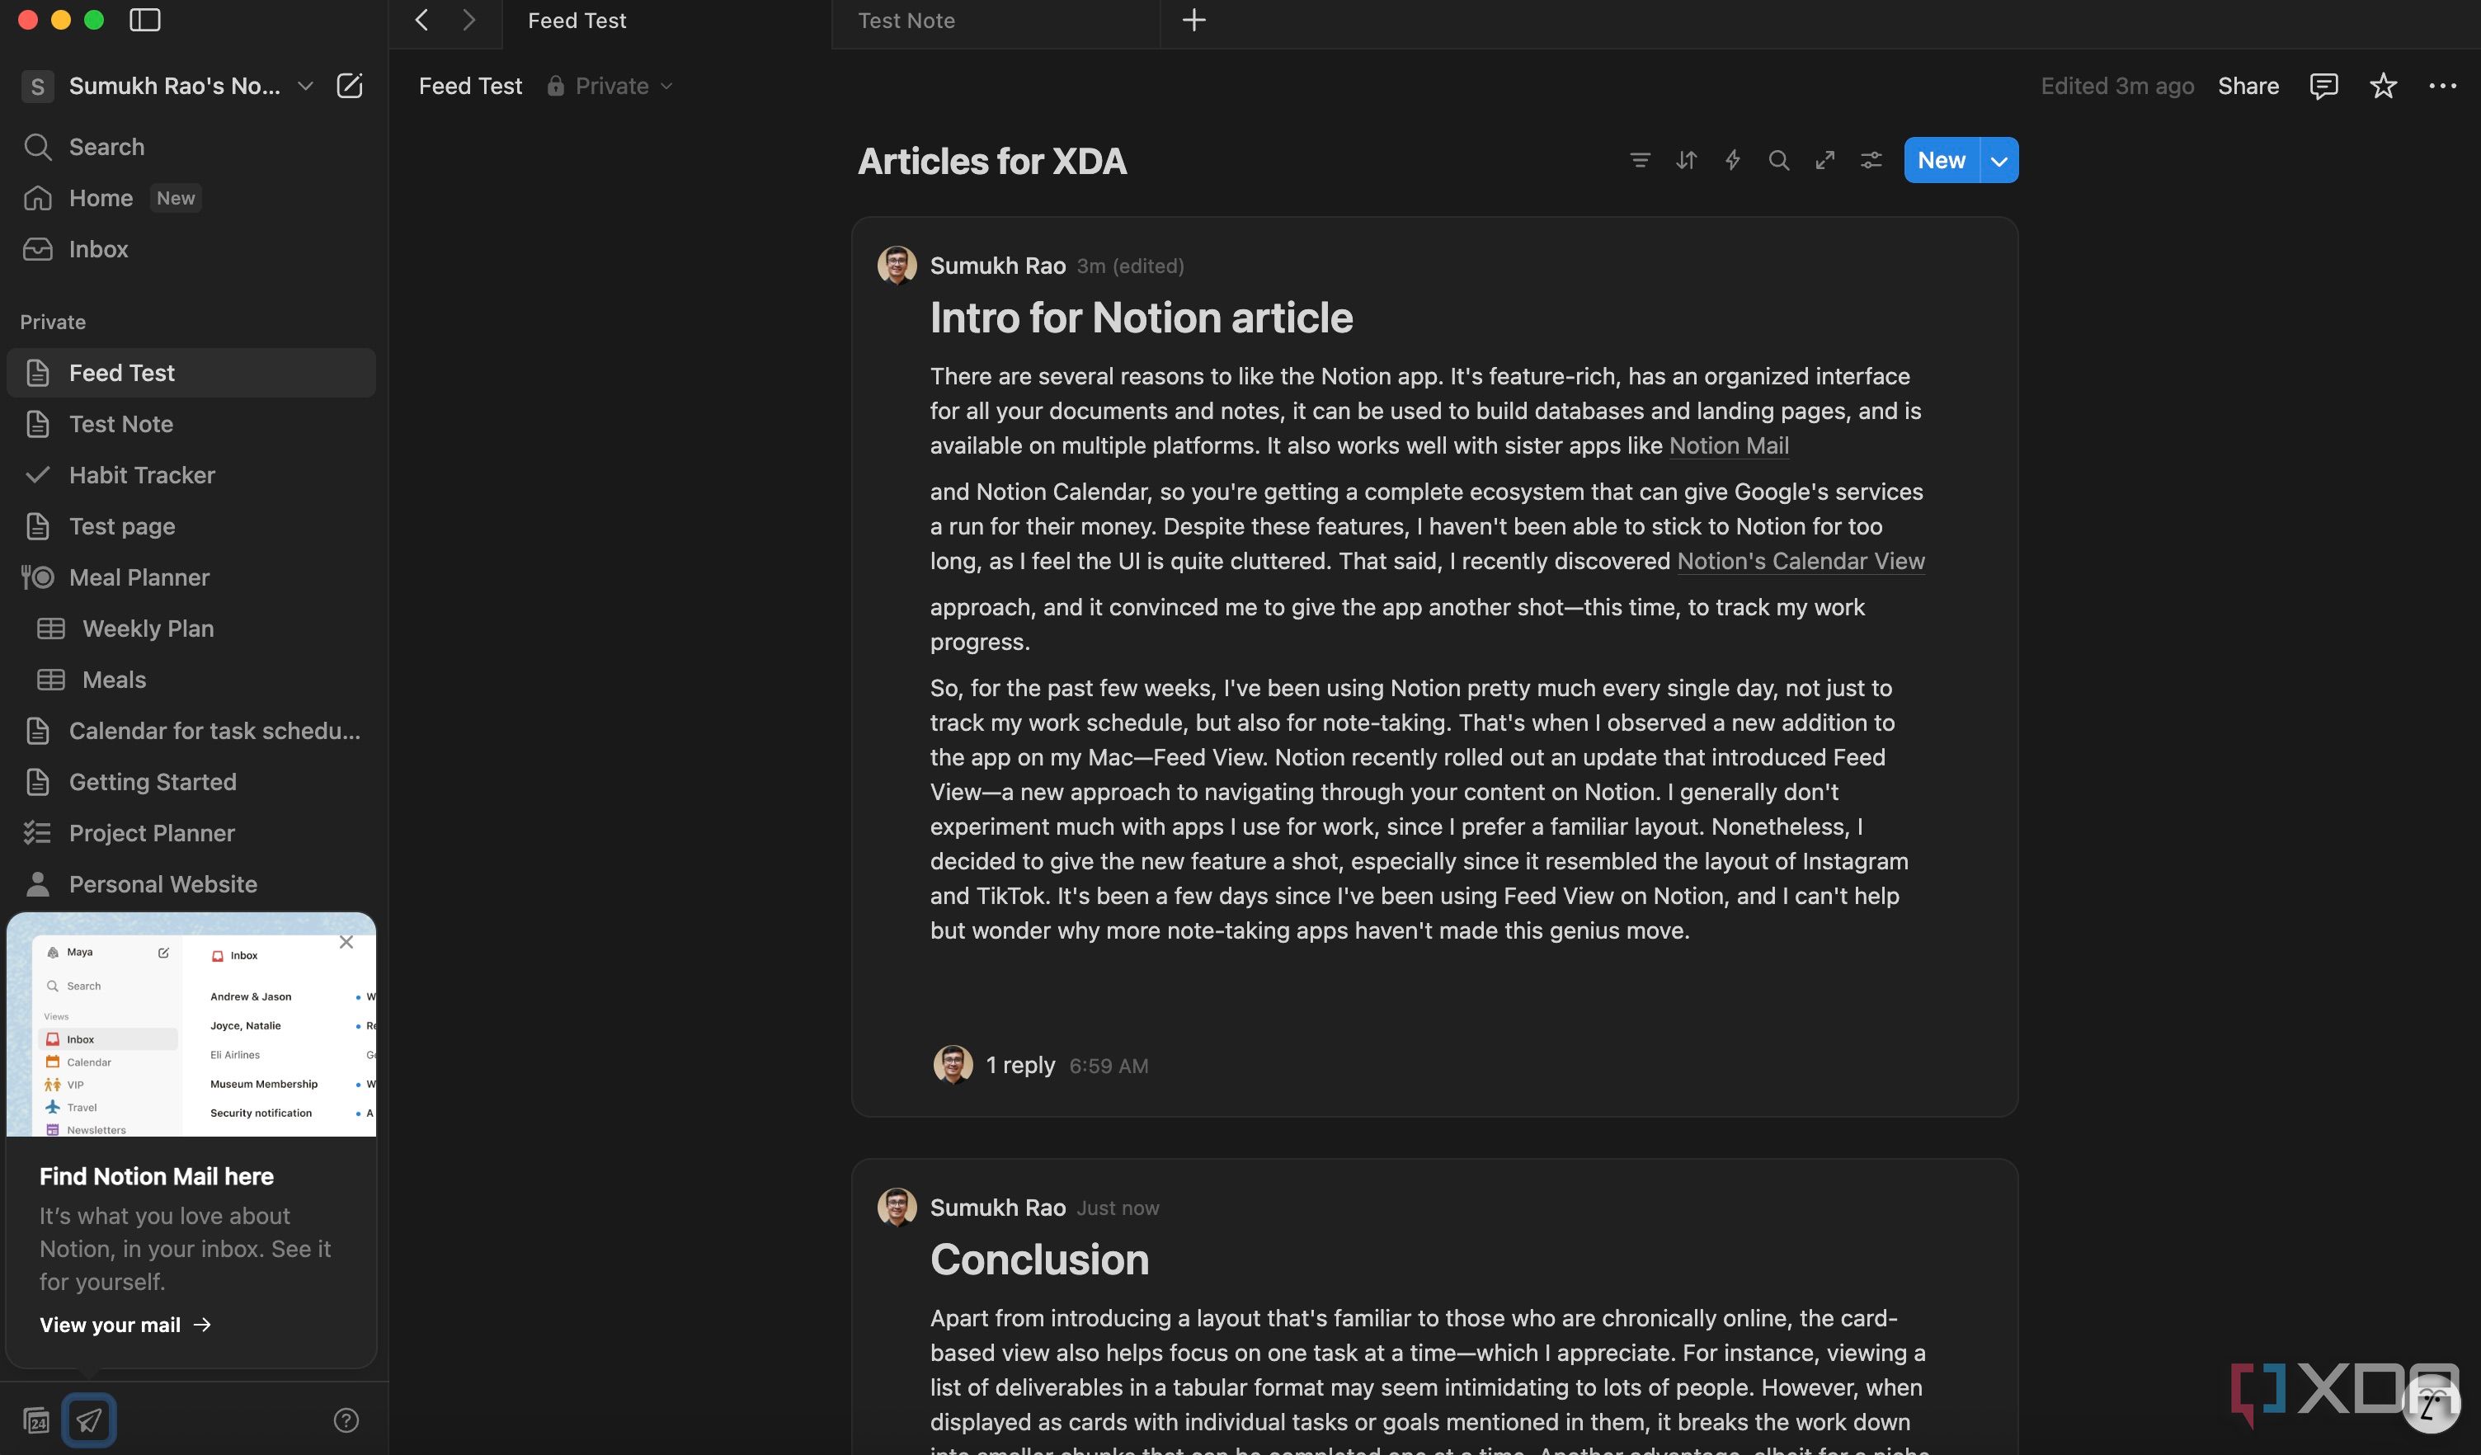The width and height of the screenshot is (2481, 1455).
Task: Open Feed Test page in sidebar
Action: click(191, 373)
